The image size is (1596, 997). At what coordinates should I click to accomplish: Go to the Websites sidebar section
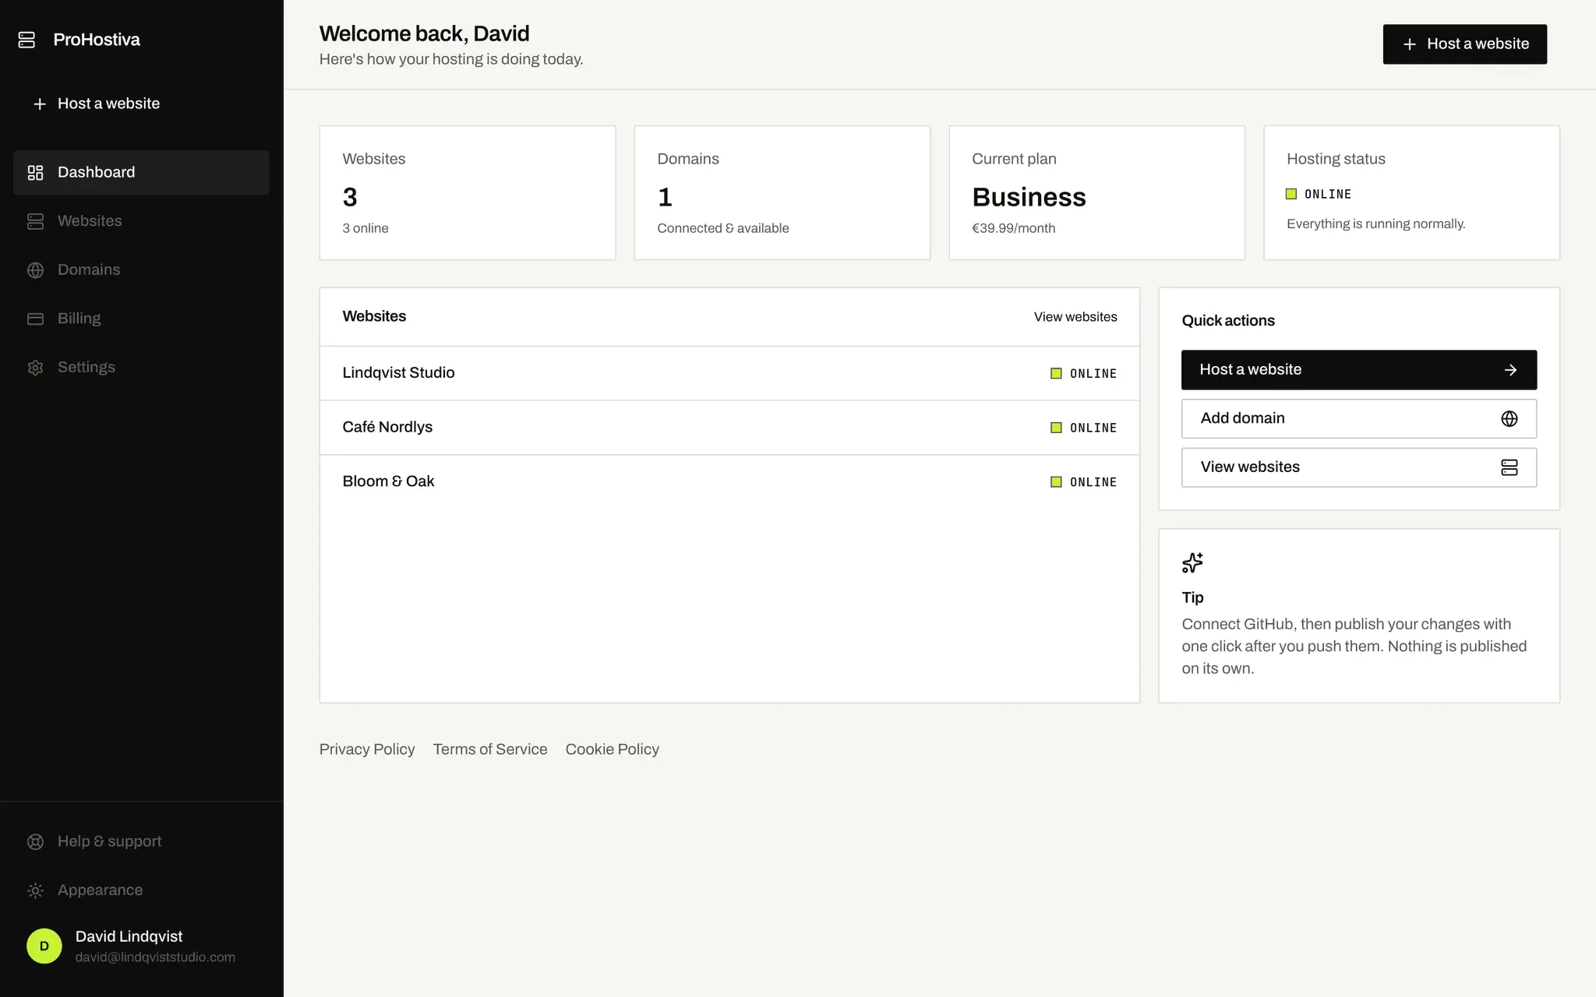(141, 221)
